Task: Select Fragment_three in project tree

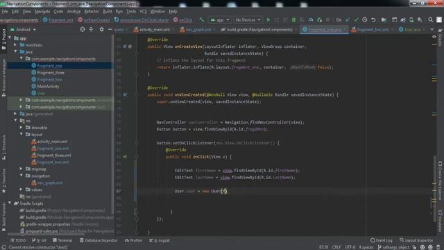Action: coord(51,72)
